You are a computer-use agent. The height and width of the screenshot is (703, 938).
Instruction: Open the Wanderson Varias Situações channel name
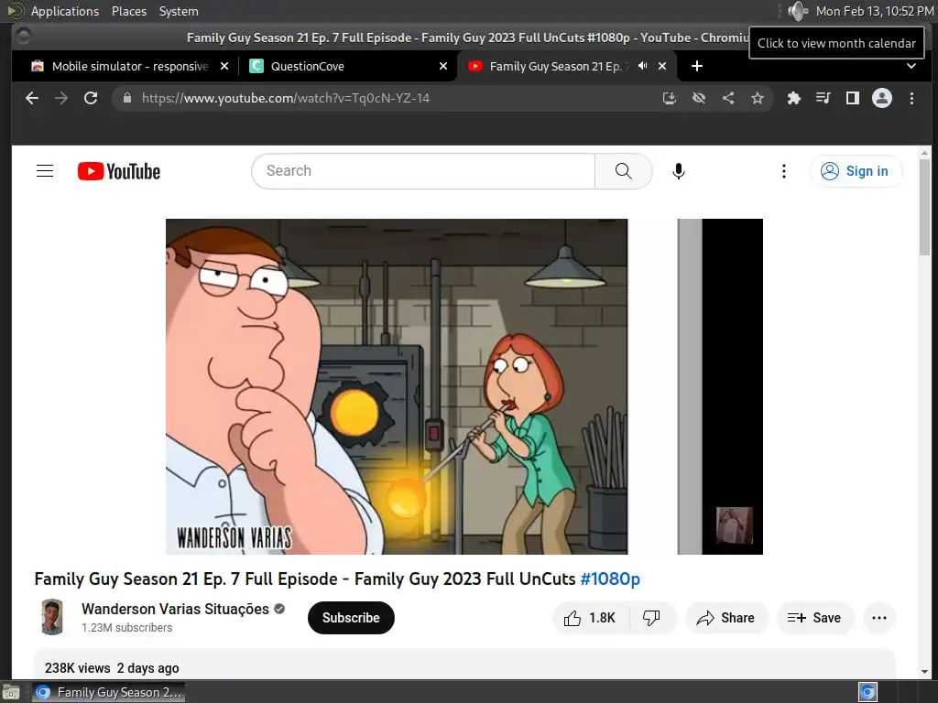[175, 609]
